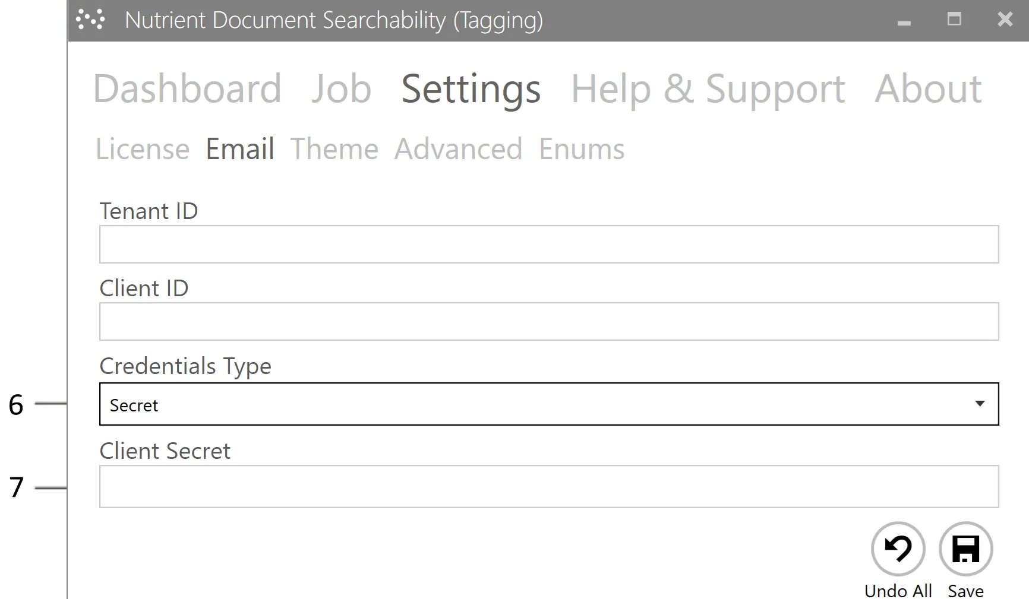Show the Advanced settings sub-tab
The height and width of the screenshot is (599, 1029).
[458, 148]
